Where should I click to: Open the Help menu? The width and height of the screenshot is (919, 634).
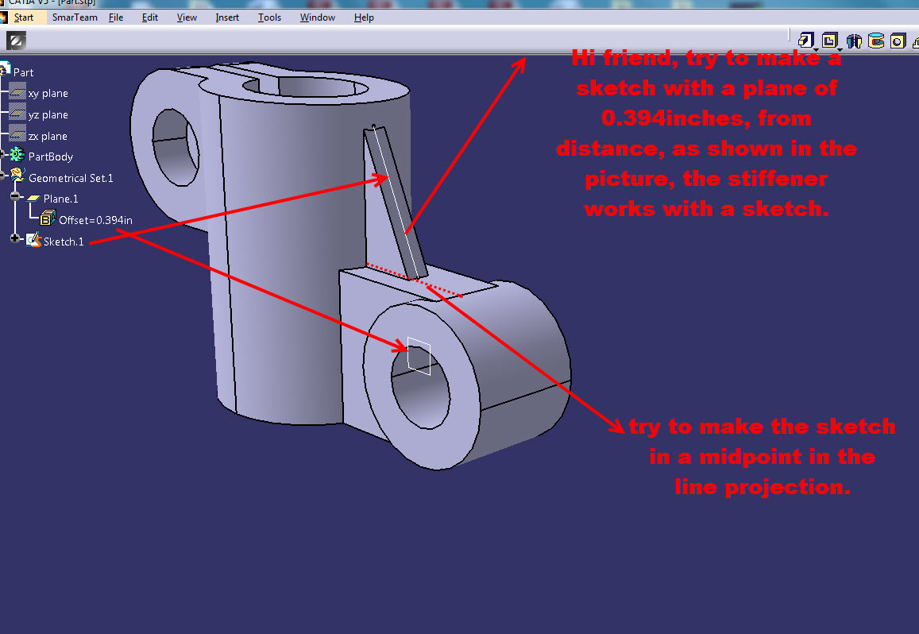364,17
